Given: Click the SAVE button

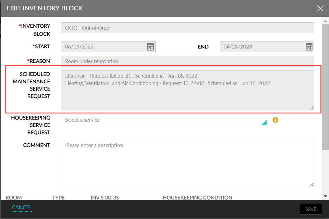Looking at the screenshot, I should 311,209.
